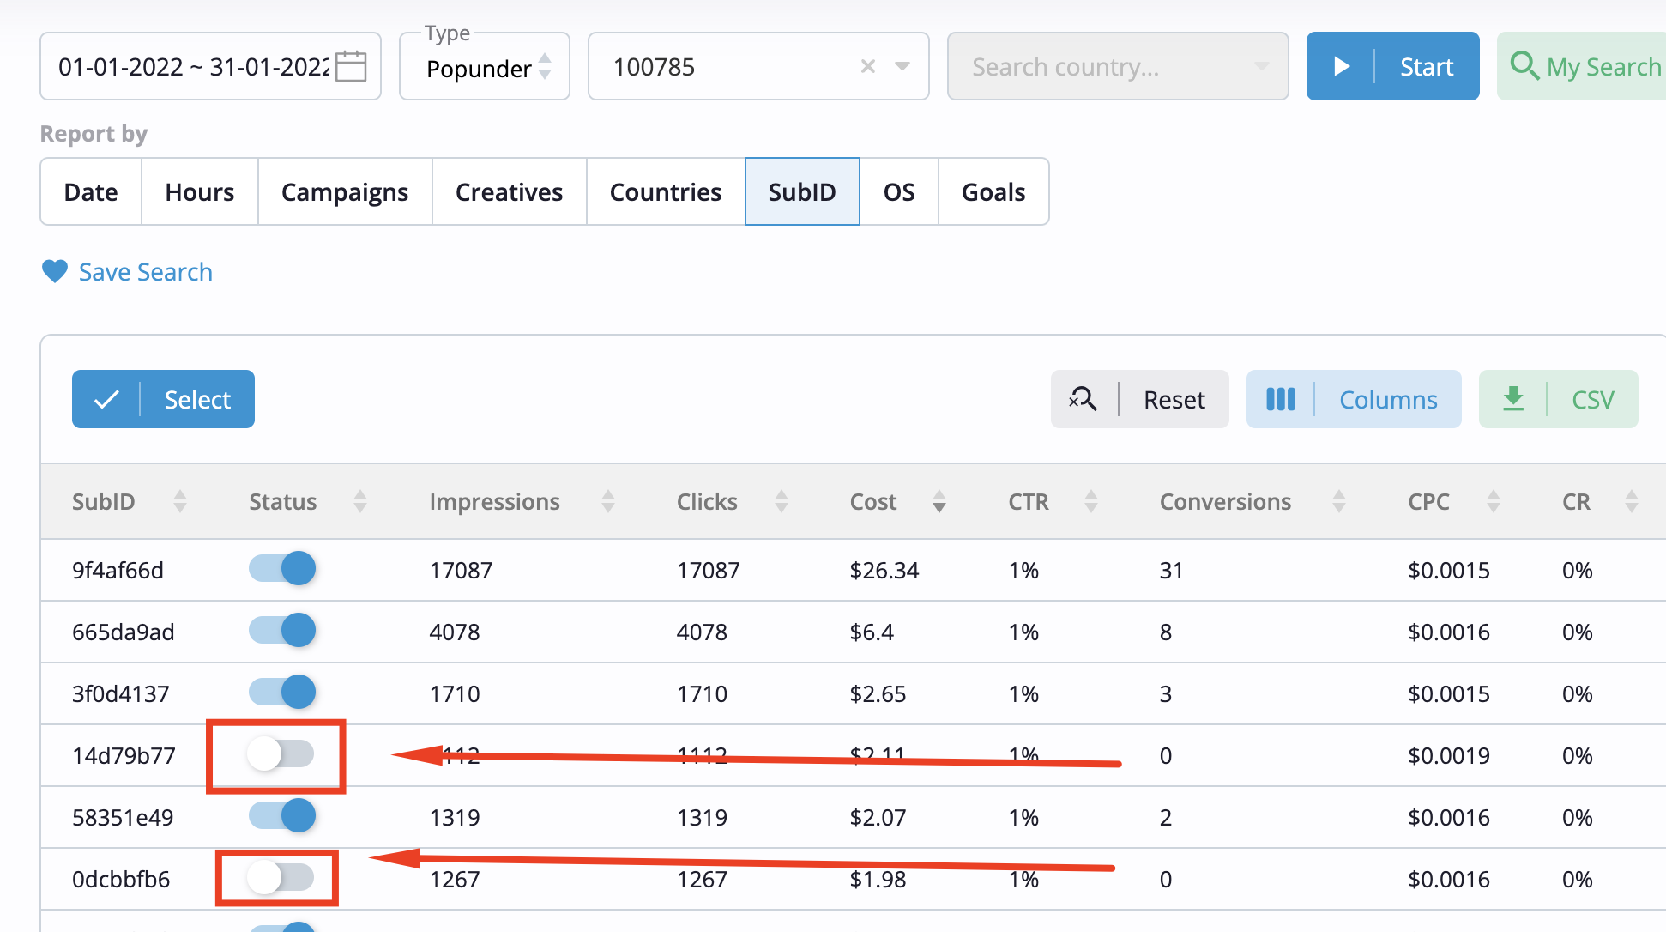The image size is (1666, 932).
Task: Click the $1.98 cost value
Action: 878,879
